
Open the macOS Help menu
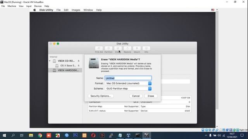(x=99, y=10)
